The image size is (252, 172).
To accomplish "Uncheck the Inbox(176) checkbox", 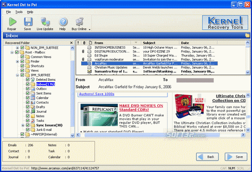I will (x=27, y=84).
